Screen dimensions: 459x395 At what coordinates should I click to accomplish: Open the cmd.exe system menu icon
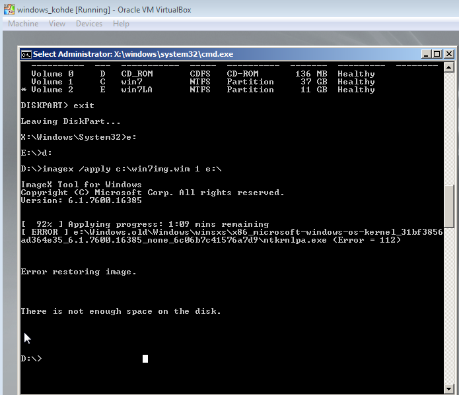26,54
